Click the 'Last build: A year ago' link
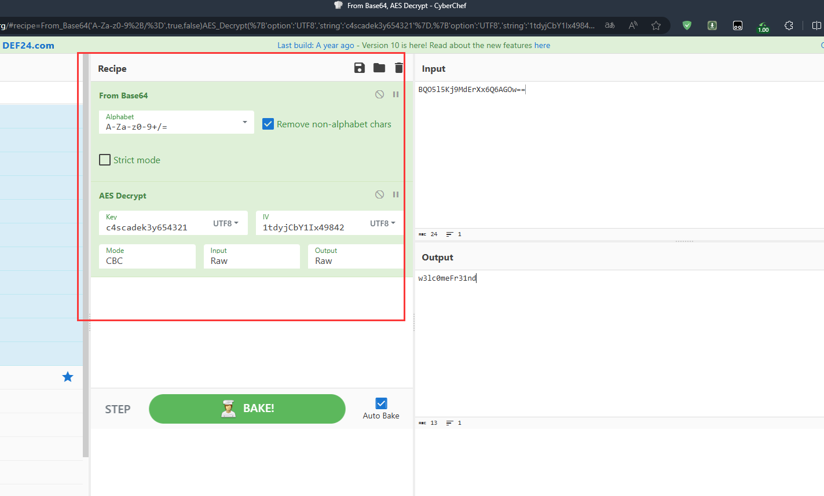 click(316, 45)
